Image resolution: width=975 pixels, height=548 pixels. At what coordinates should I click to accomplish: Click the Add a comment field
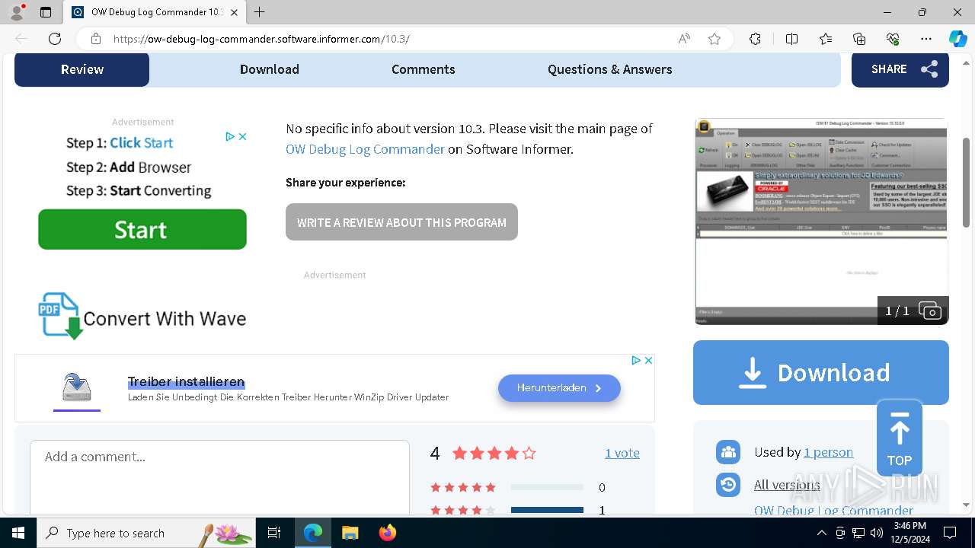click(219, 476)
